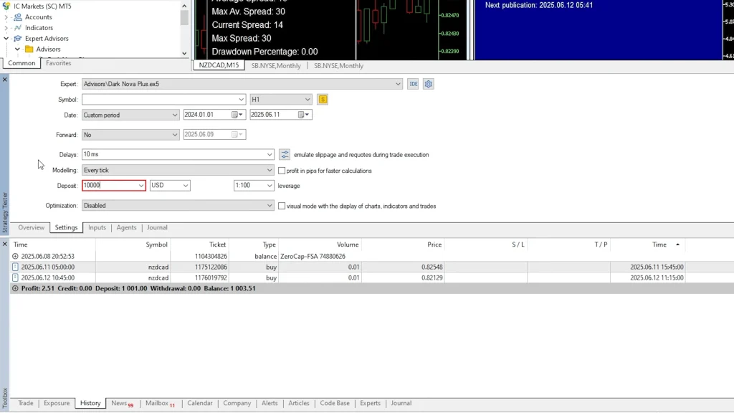The height and width of the screenshot is (413, 734).
Task: Click the expert properties gear icon
Action: coord(429,84)
